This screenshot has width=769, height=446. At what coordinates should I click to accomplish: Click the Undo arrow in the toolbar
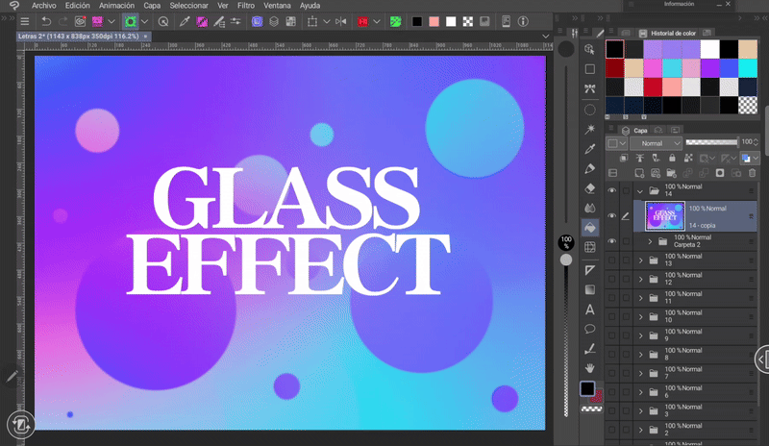46,21
